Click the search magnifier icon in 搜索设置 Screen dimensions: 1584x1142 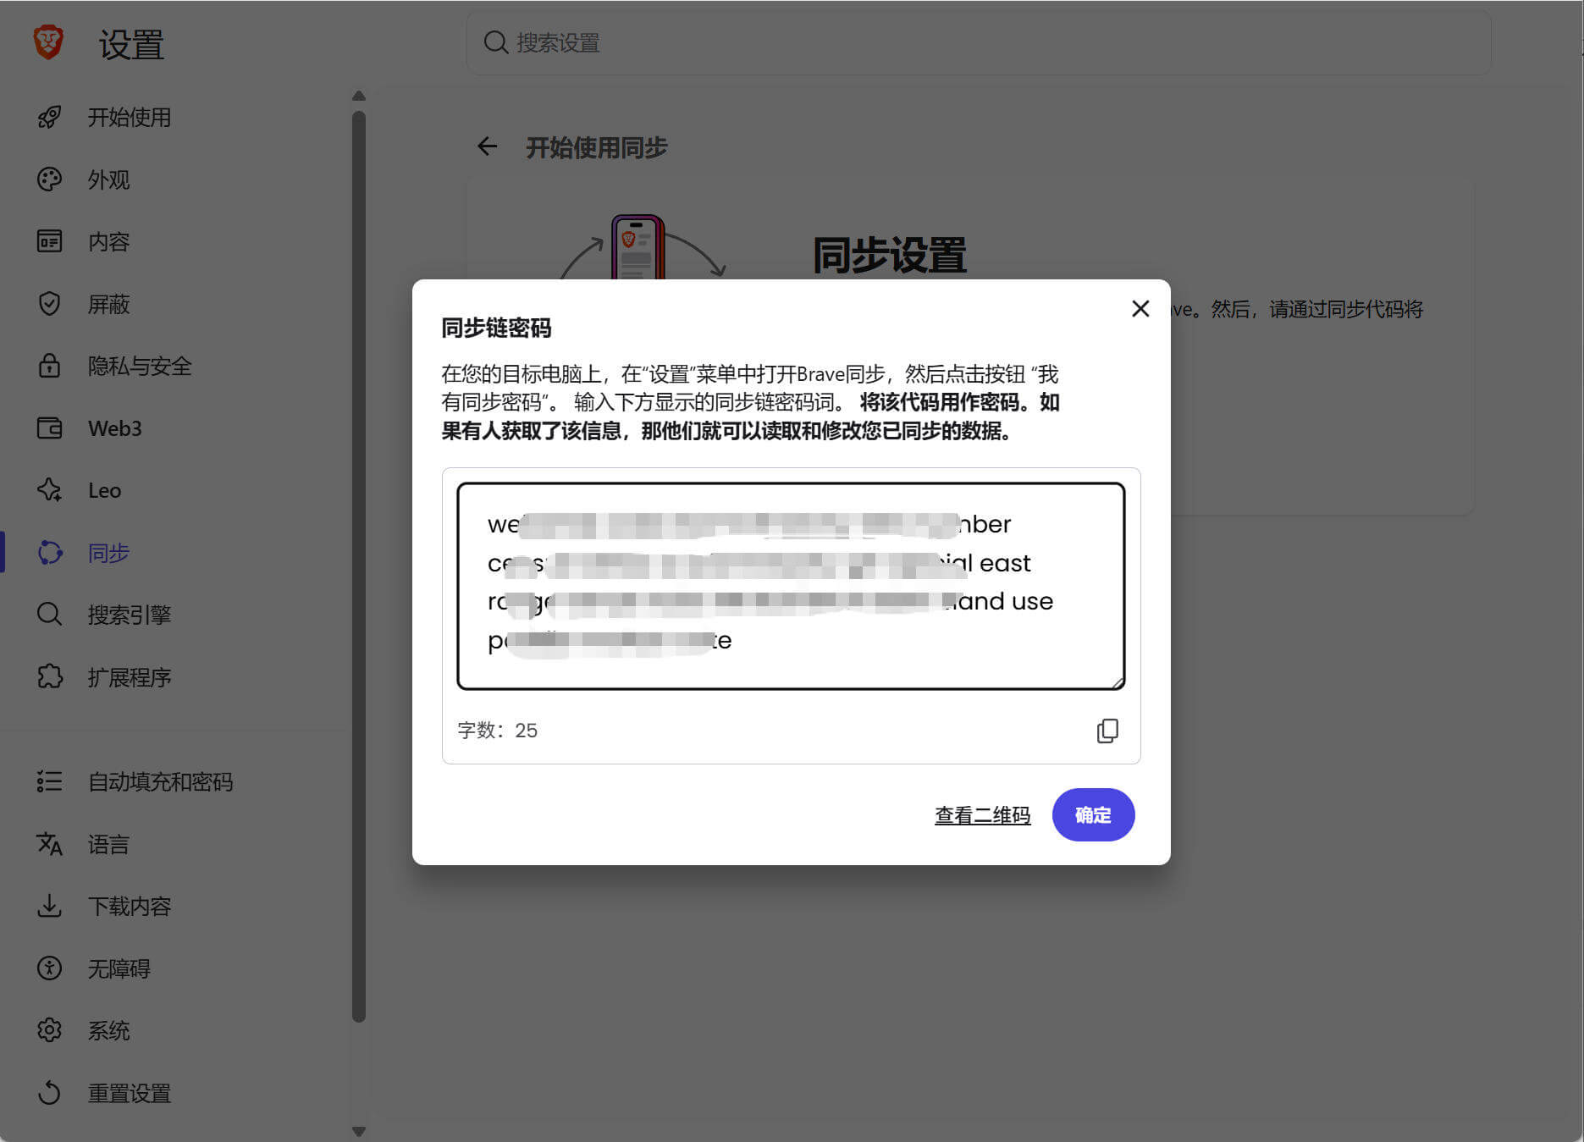tap(495, 42)
